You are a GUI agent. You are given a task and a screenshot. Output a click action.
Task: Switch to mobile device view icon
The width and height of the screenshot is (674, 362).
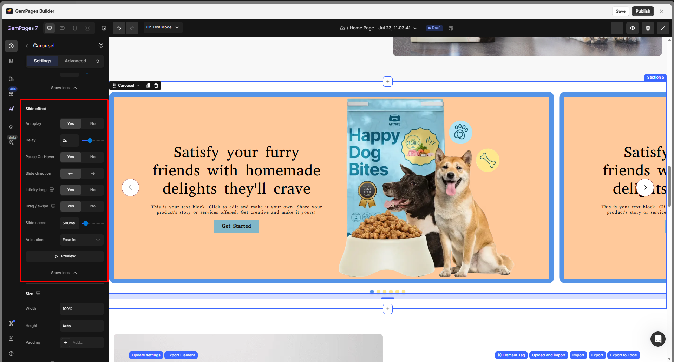(75, 28)
